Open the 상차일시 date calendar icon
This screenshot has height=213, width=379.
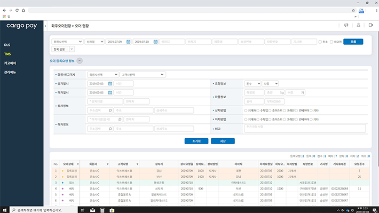(110, 83)
